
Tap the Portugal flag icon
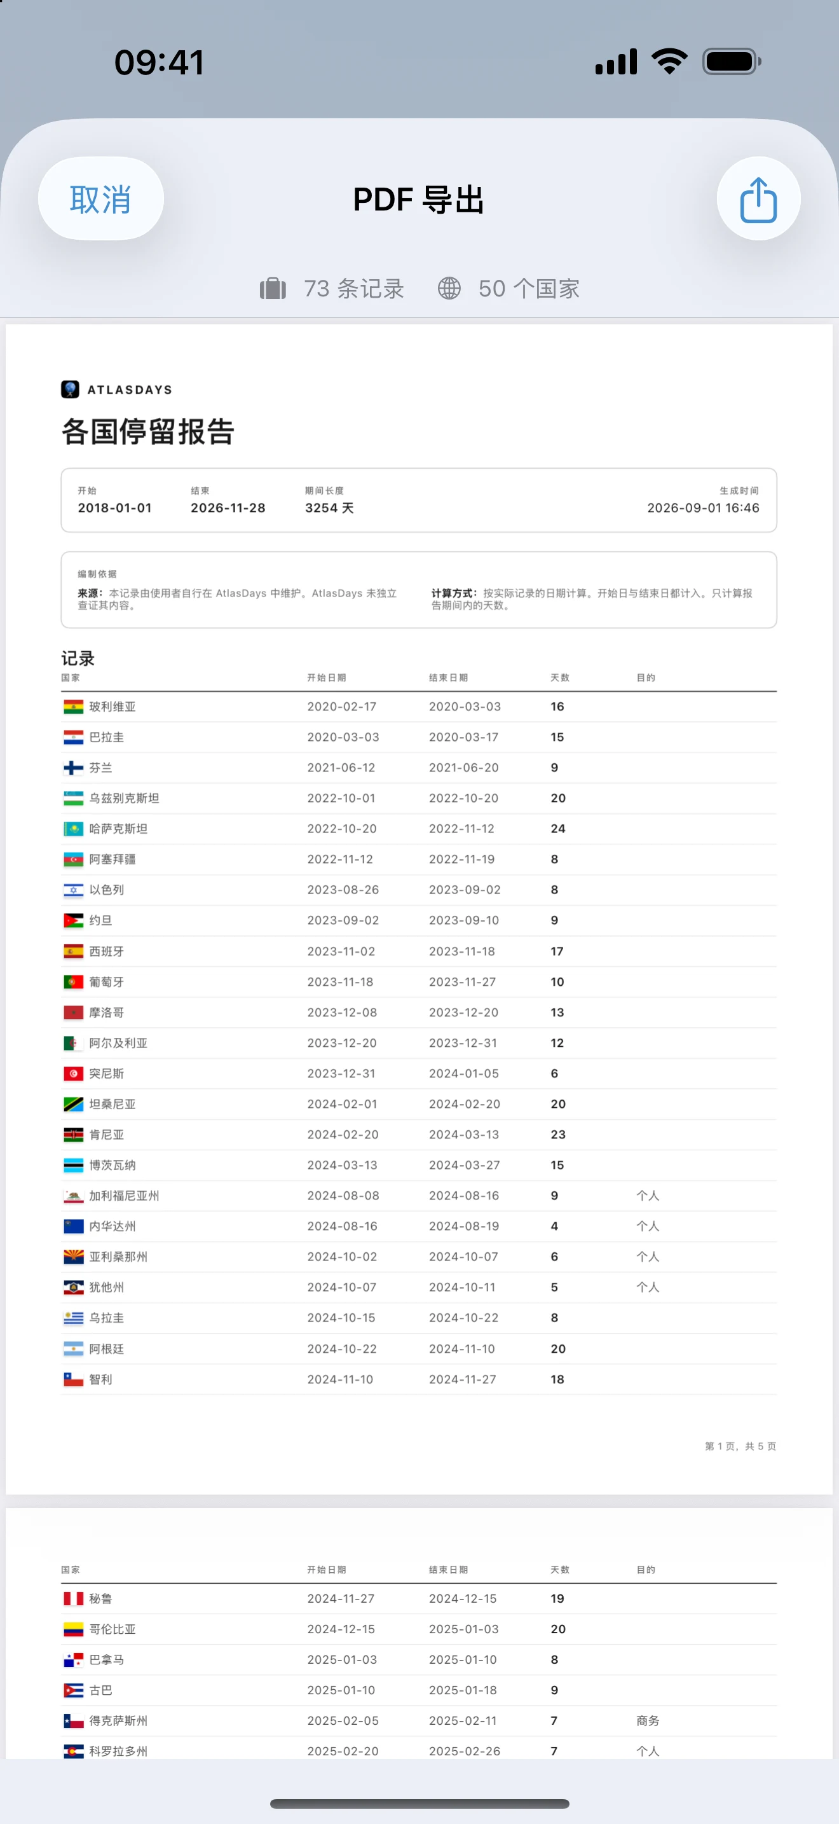coord(74,982)
